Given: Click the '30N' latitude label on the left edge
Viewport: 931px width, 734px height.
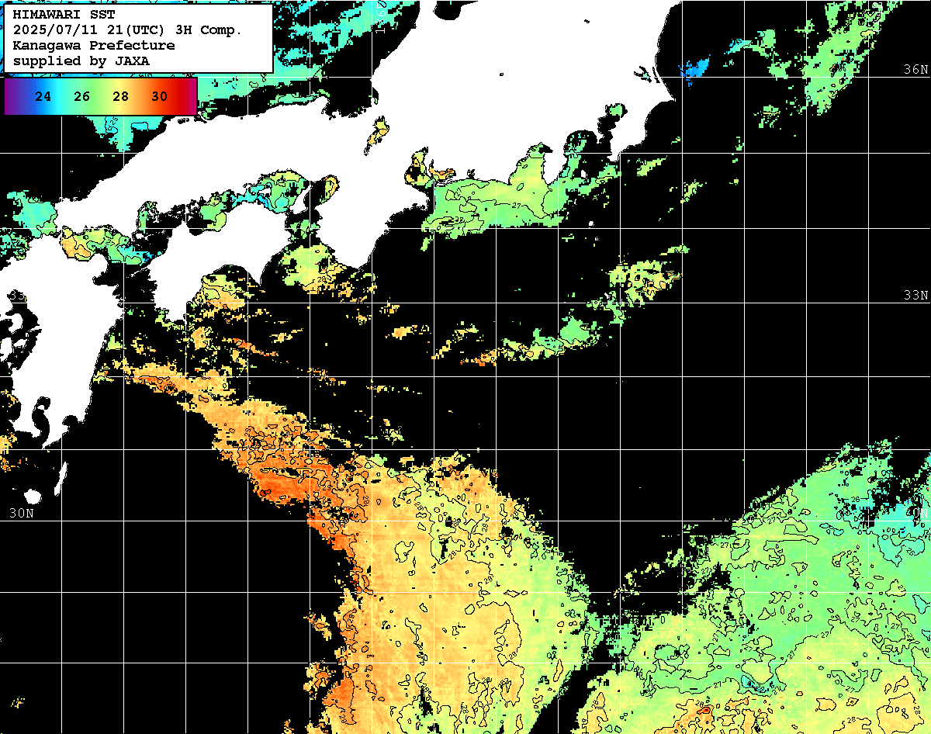Looking at the screenshot, I should [x=21, y=513].
